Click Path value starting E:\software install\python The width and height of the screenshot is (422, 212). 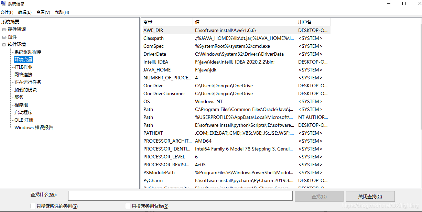(x=245, y=125)
